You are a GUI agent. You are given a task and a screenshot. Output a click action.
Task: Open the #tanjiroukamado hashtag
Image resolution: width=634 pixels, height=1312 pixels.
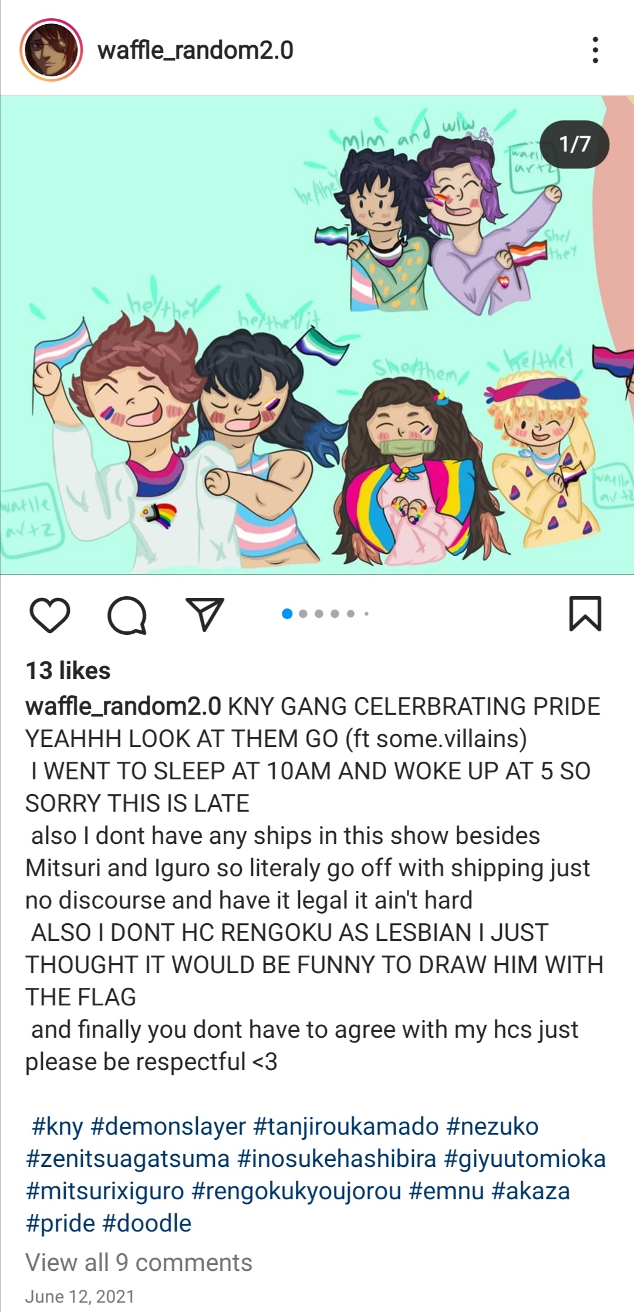(x=346, y=1126)
